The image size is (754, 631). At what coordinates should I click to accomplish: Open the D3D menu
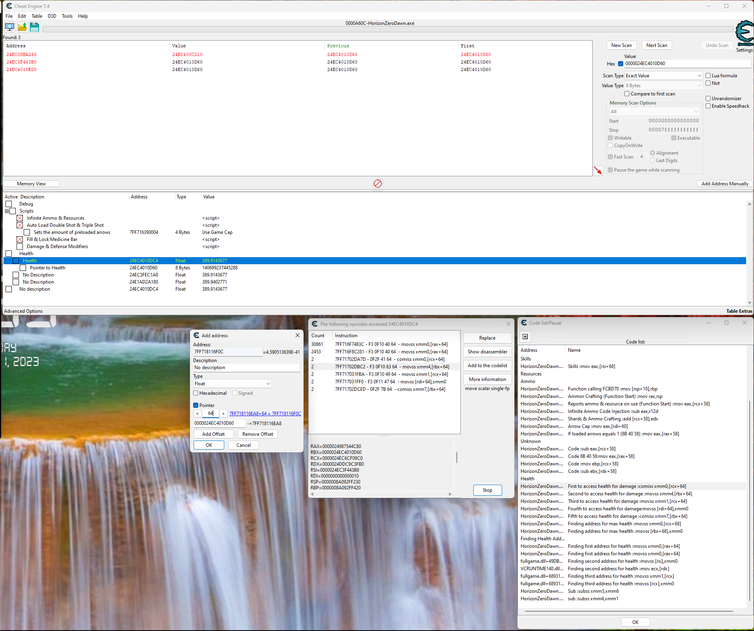[x=52, y=16]
